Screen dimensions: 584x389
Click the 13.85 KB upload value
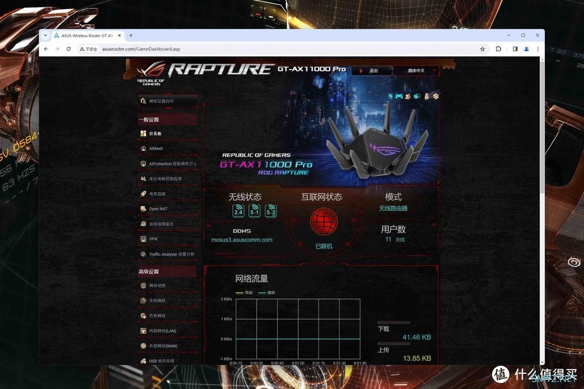(417, 358)
